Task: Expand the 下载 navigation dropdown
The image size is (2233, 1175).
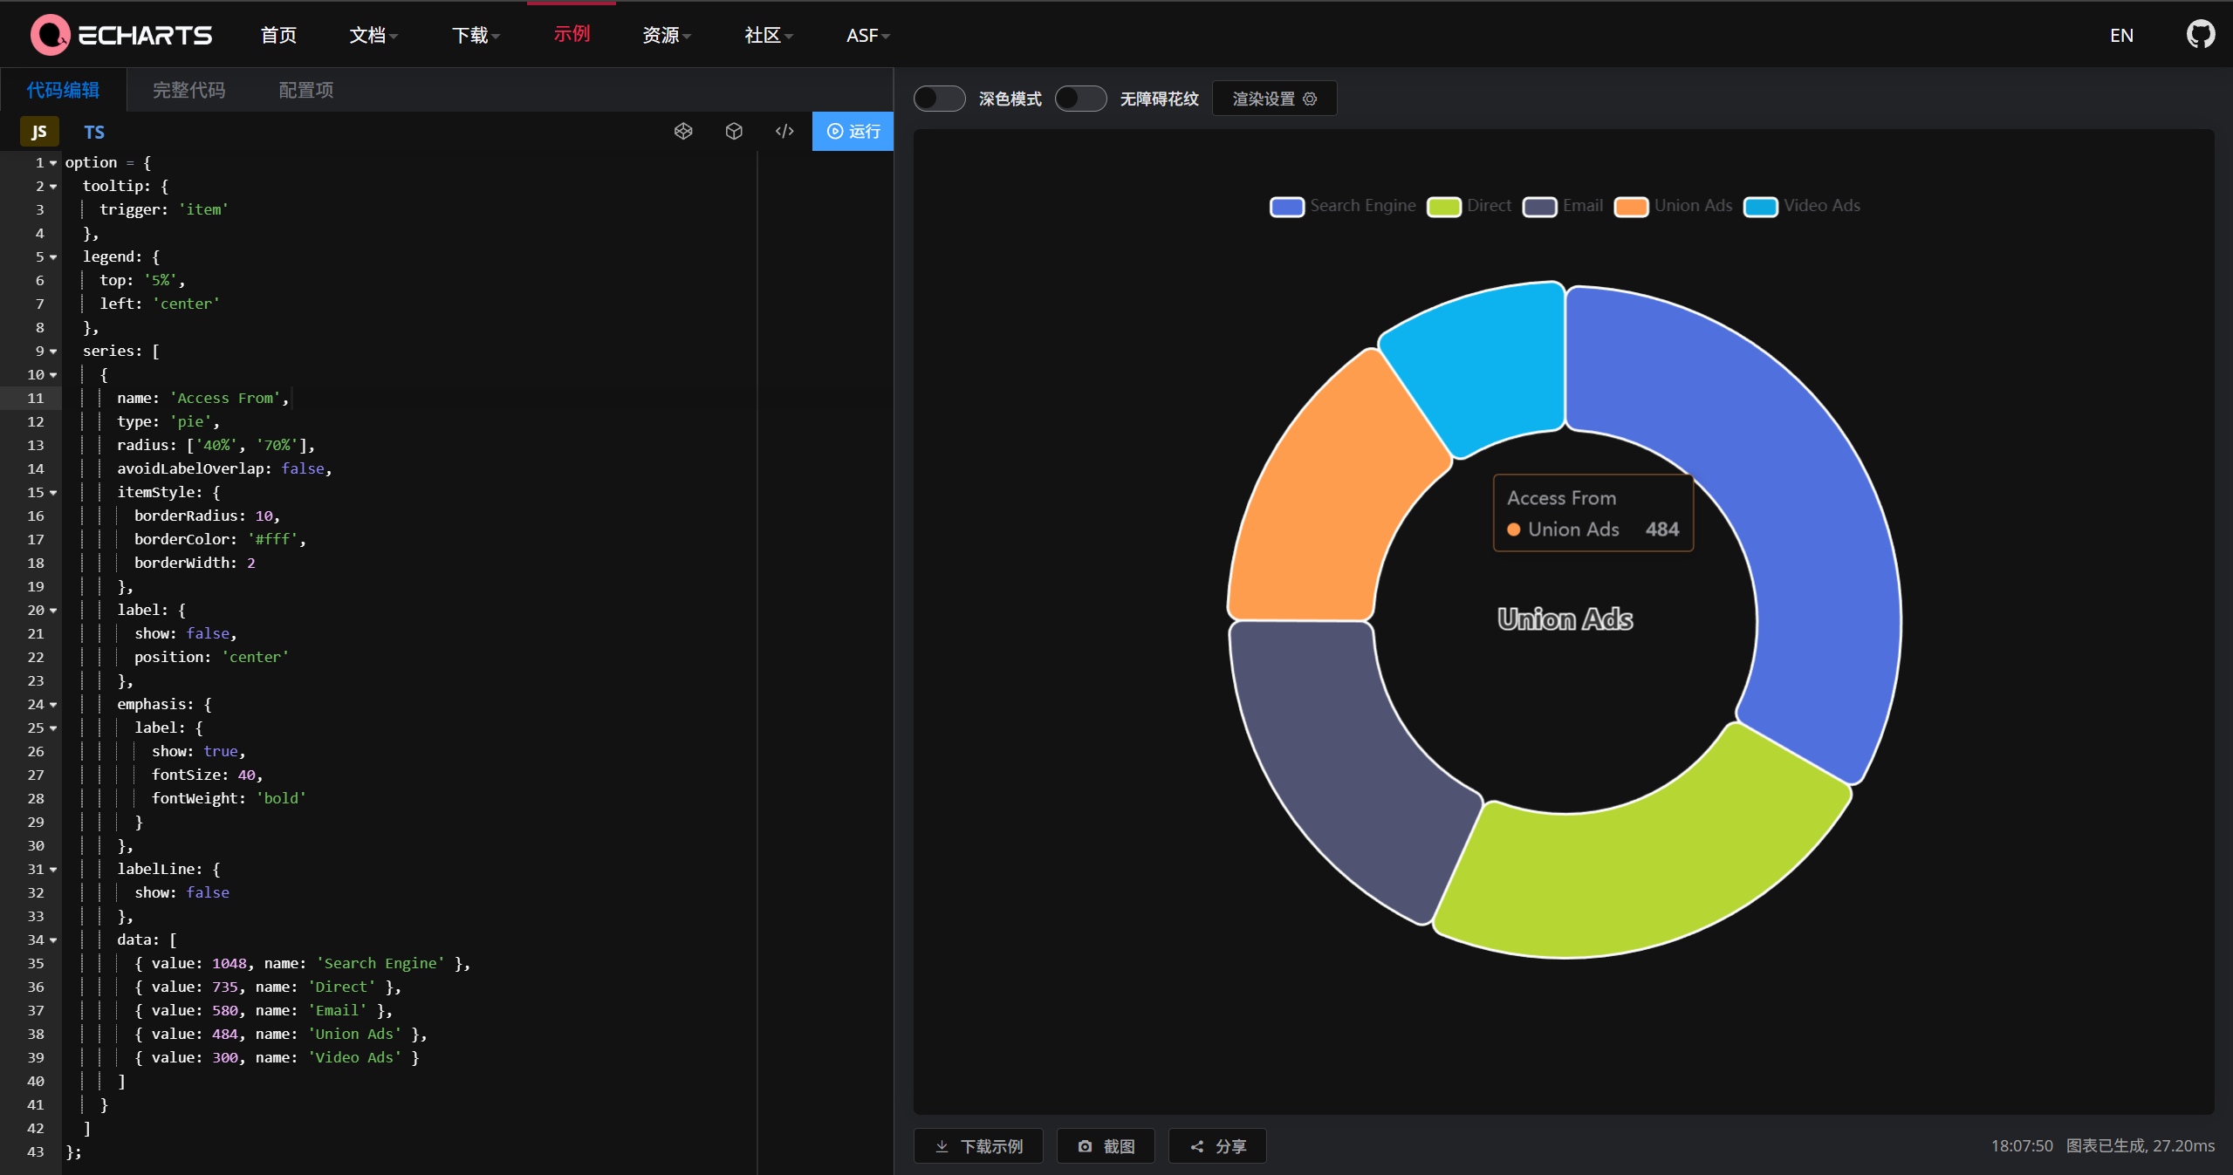Action: [x=475, y=35]
